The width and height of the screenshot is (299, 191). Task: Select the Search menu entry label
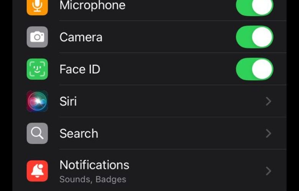(x=79, y=133)
